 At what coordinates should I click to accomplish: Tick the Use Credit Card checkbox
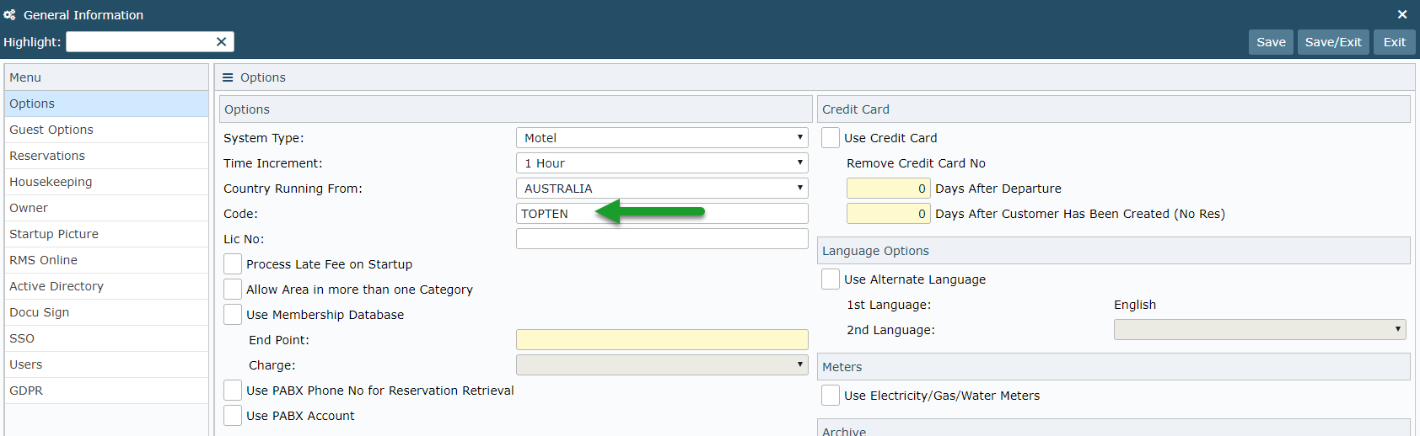(x=831, y=138)
